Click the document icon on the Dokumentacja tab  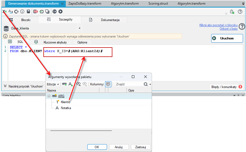click(x=91, y=20)
